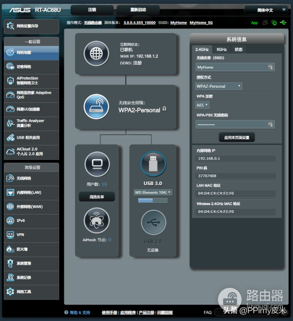Open 外部网络(WAN) globe icon
The width and height of the screenshot is (293, 321).
tap(10, 207)
